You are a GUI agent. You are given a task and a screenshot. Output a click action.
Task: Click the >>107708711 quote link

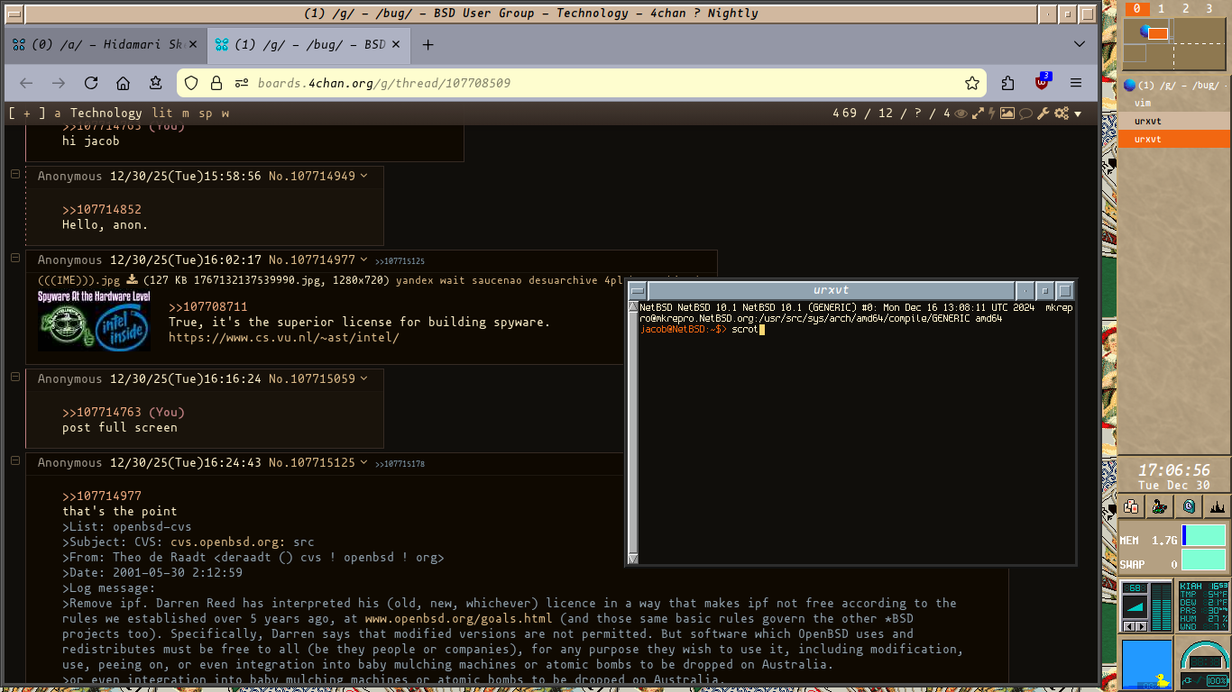point(207,307)
